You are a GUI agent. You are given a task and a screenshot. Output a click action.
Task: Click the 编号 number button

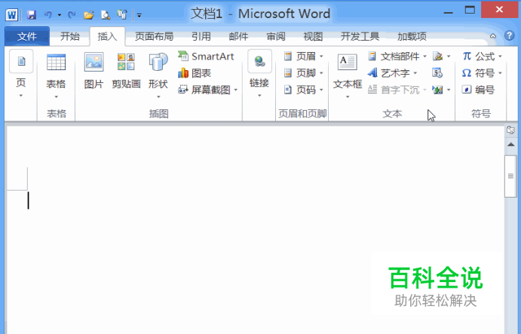[479, 90]
